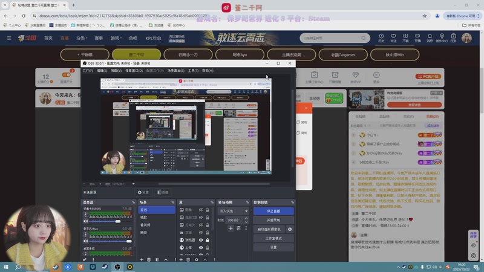The height and width of the screenshot is (272, 484).
Task: Click the 开始录制 button in OBS
Action: (x=273, y=220)
